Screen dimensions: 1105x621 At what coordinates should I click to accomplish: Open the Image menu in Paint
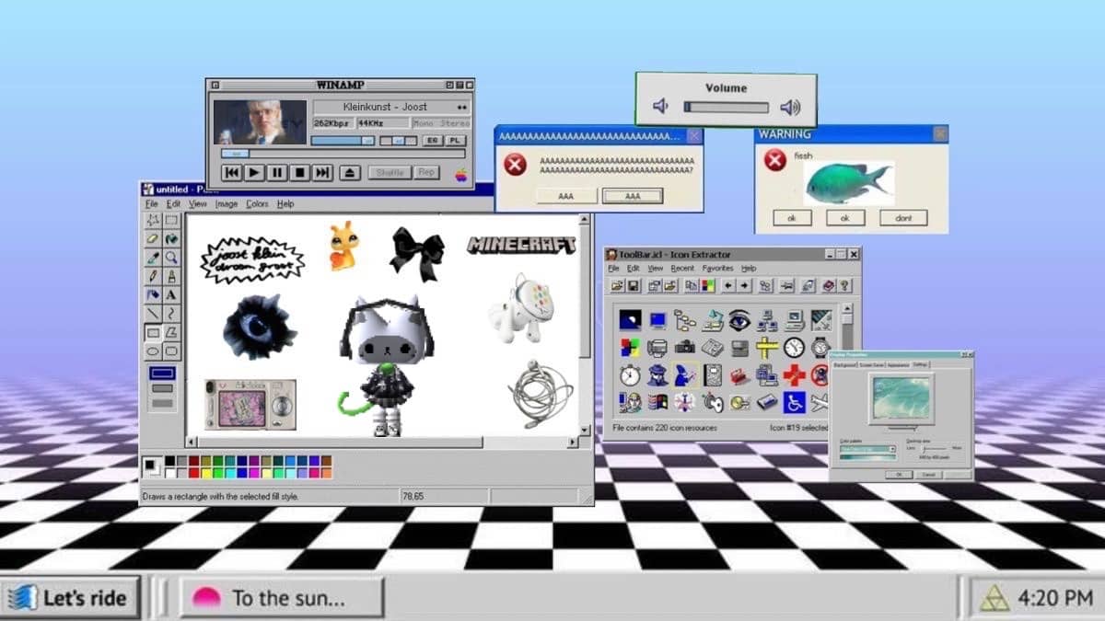click(x=227, y=204)
